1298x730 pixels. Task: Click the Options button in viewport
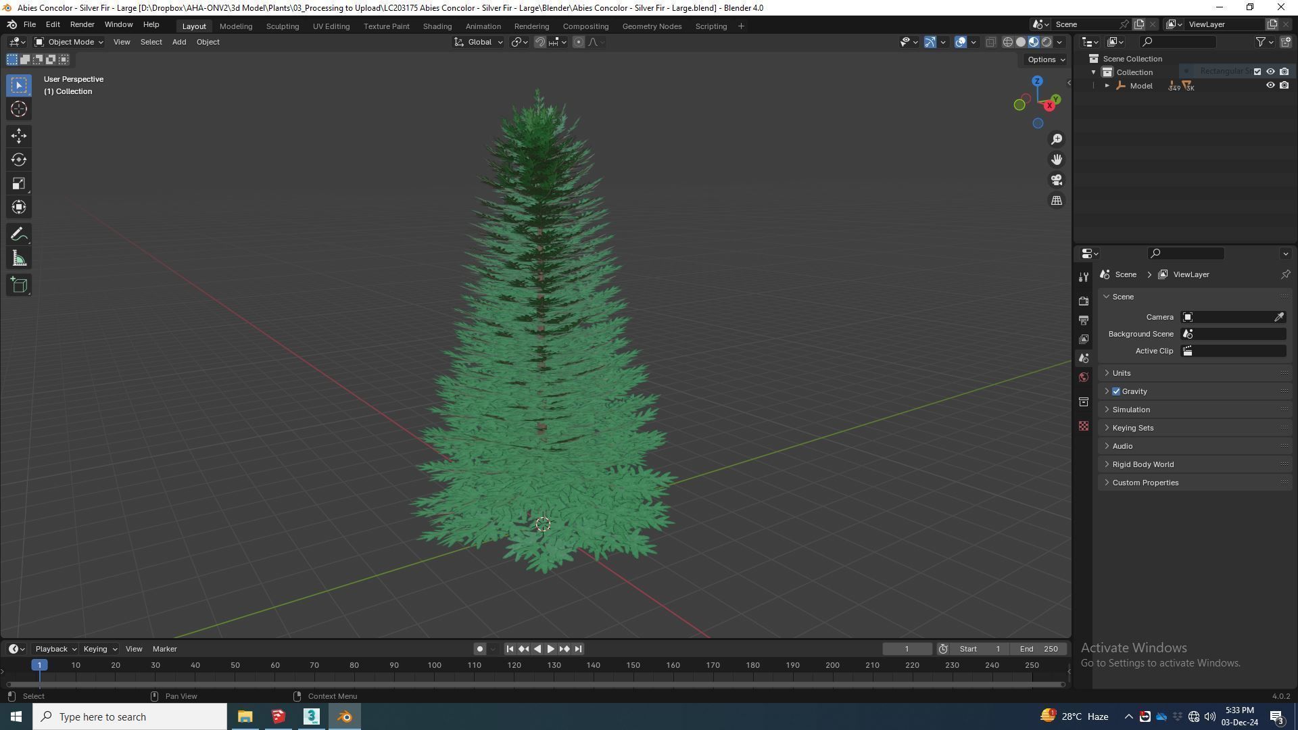(x=1045, y=59)
